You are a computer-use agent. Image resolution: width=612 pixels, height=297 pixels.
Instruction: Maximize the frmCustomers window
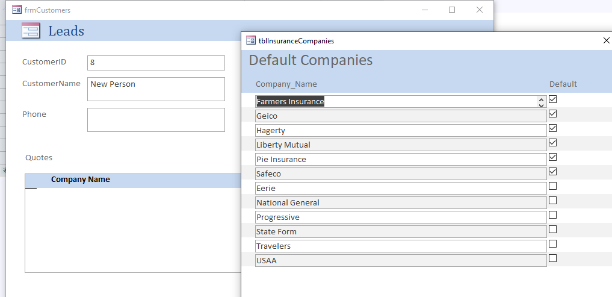(x=452, y=10)
